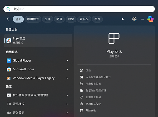This screenshot has height=117, width=158.
Task: Click the 音效設定 speaker icon
Action: coord(9,113)
